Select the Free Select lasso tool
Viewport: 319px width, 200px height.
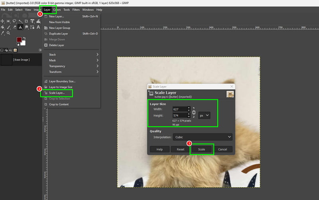point(14,21)
